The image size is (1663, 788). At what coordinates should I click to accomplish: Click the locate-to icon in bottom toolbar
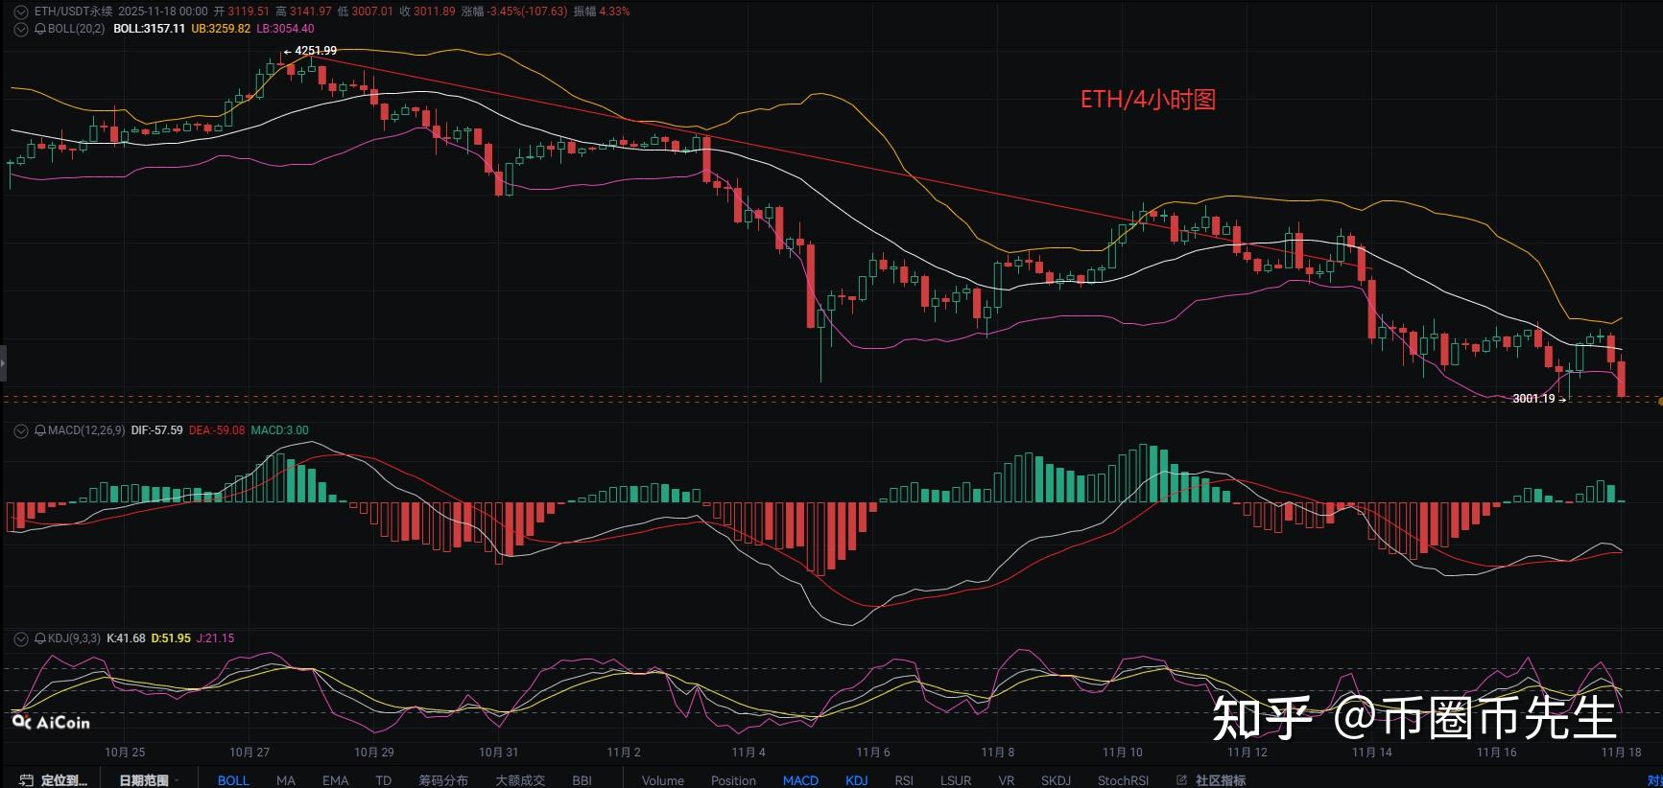pyautogui.click(x=27, y=780)
